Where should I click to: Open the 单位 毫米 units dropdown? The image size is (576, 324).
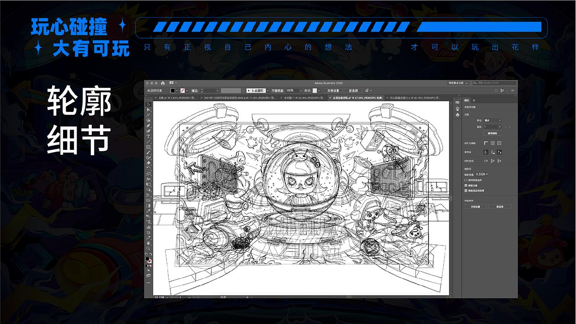[493, 120]
